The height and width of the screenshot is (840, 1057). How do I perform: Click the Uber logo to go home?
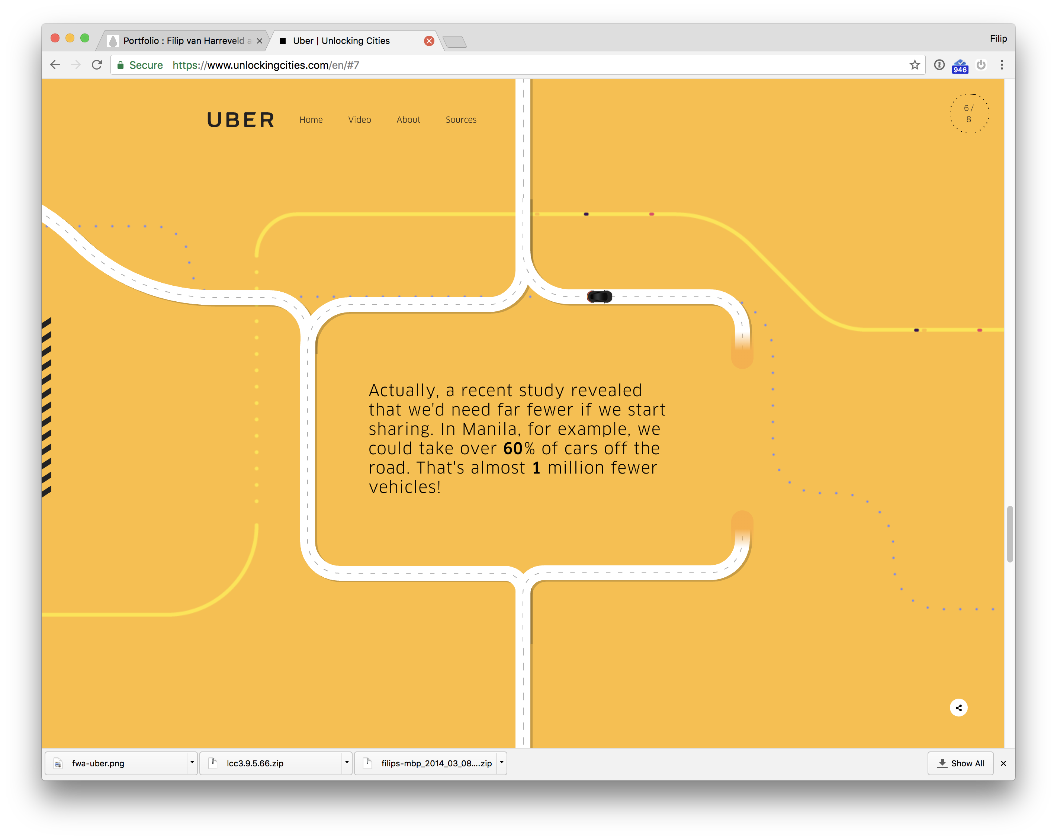241,120
